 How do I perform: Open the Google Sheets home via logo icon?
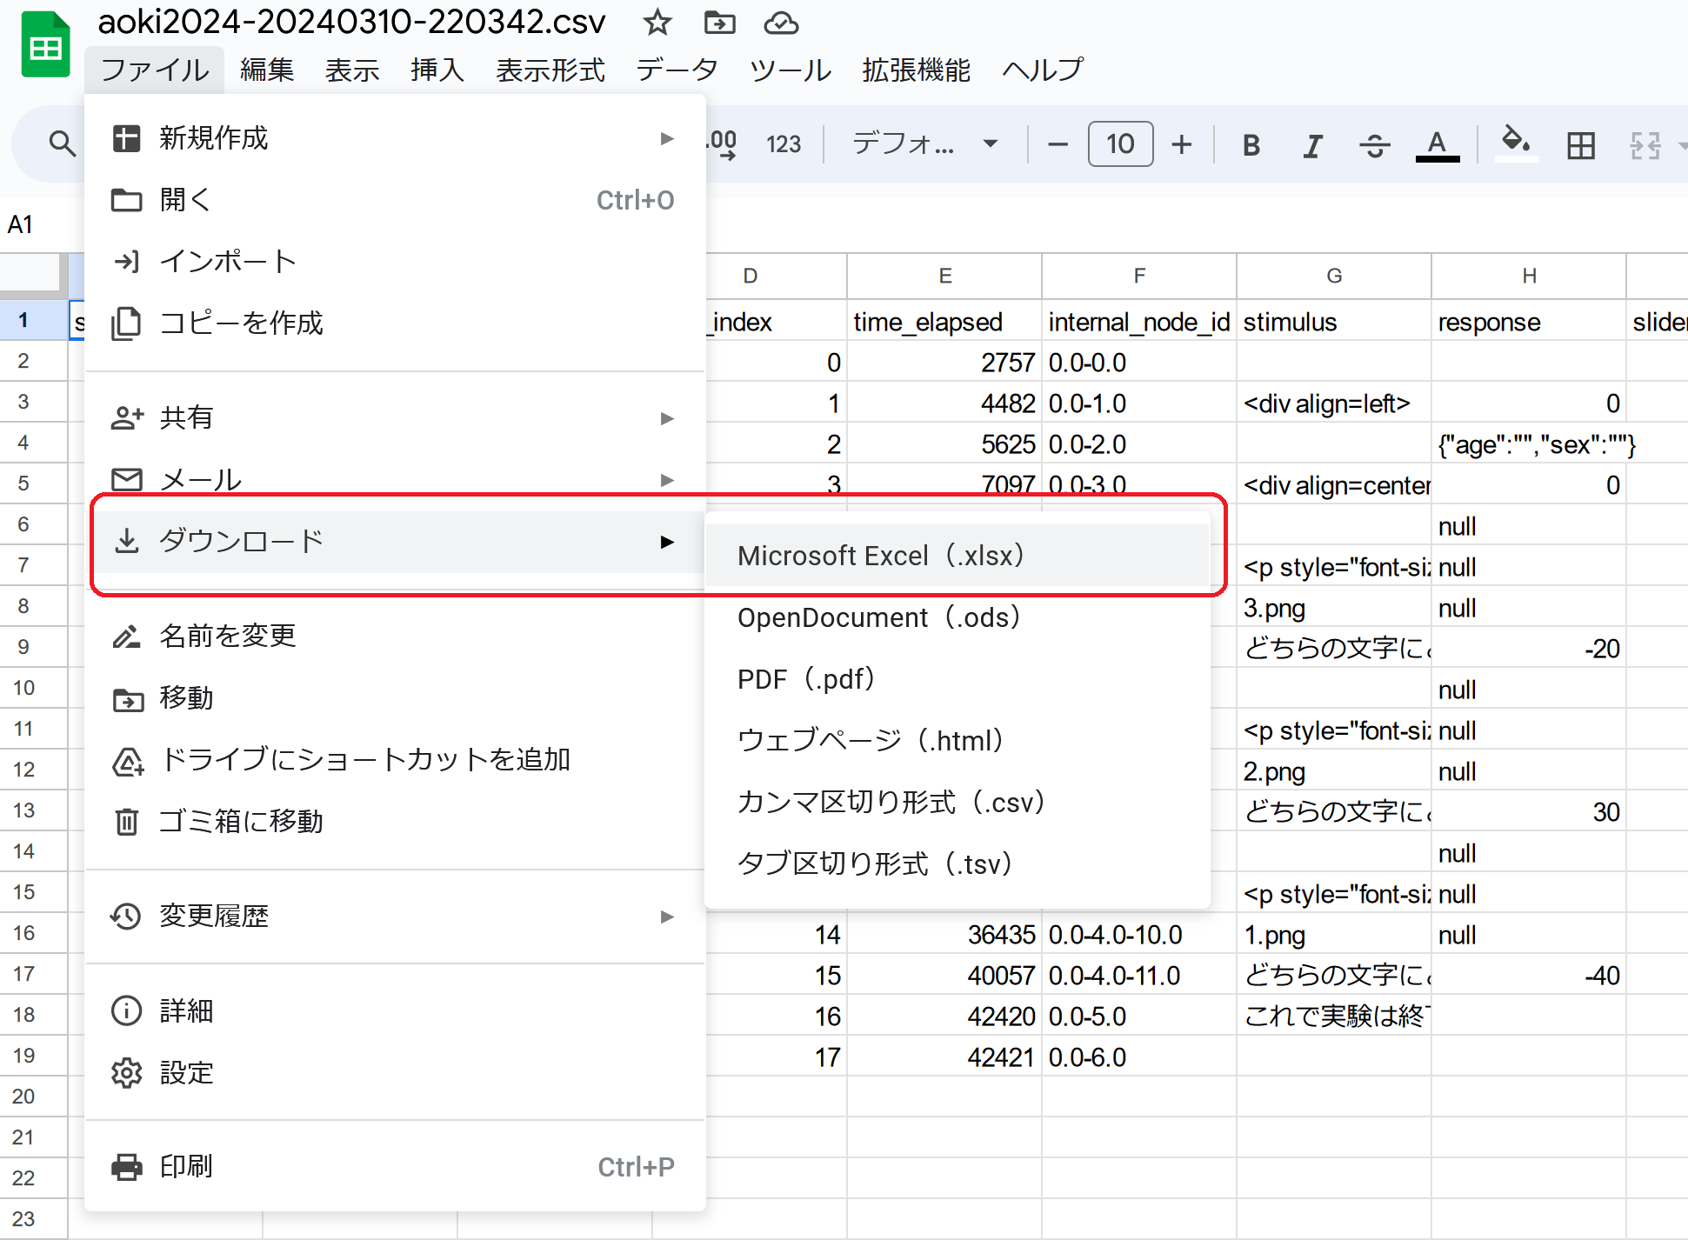pyautogui.click(x=45, y=43)
